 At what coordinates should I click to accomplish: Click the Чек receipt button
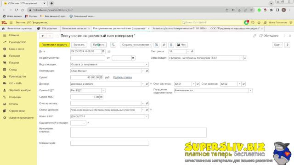point(181,45)
